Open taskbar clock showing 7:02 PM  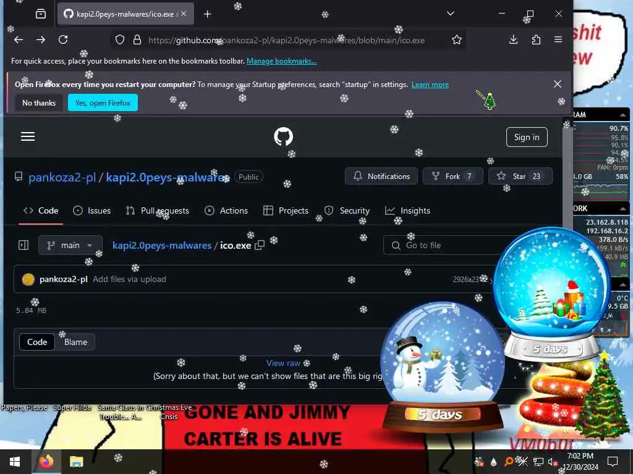pos(580,462)
